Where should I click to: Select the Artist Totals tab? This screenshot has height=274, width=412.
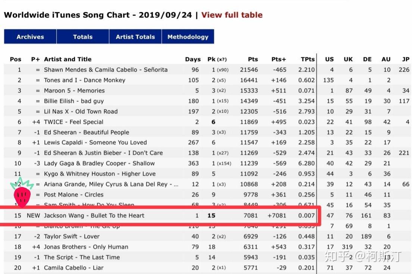coord(135,37)
